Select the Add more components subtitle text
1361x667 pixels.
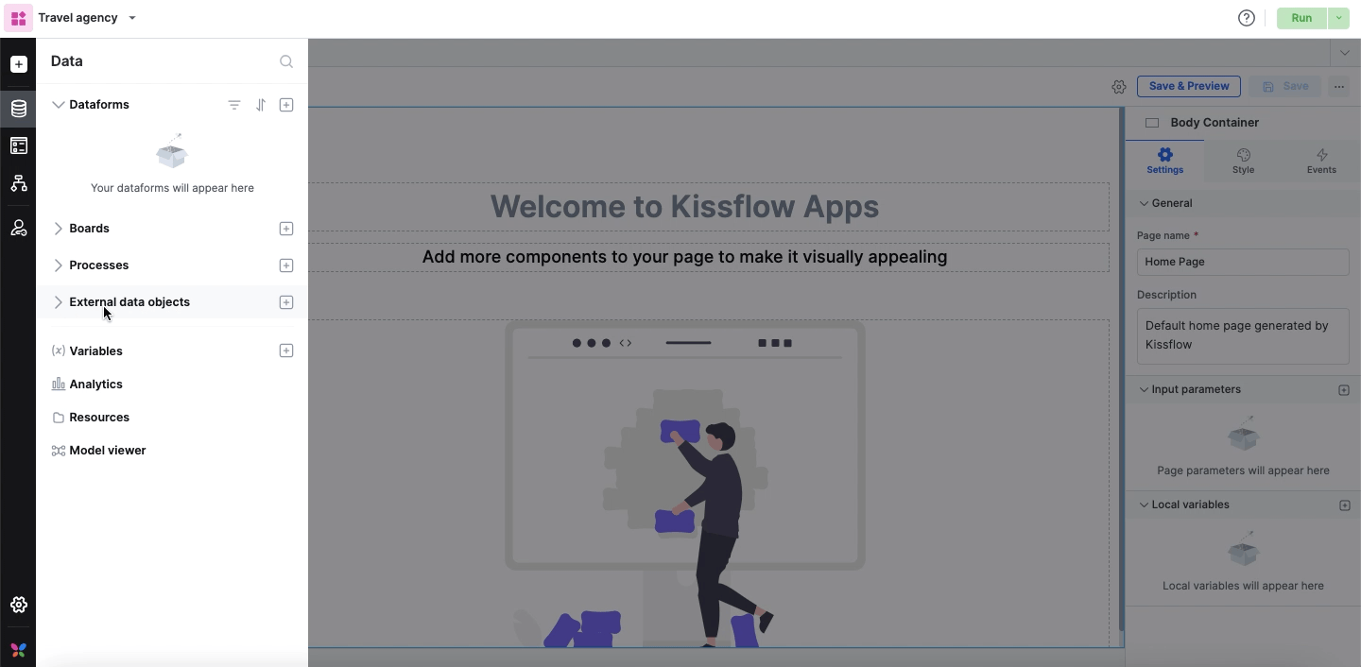click(x=684, y=257)
